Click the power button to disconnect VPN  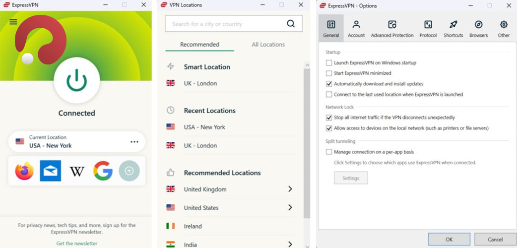tap(77, 80)
